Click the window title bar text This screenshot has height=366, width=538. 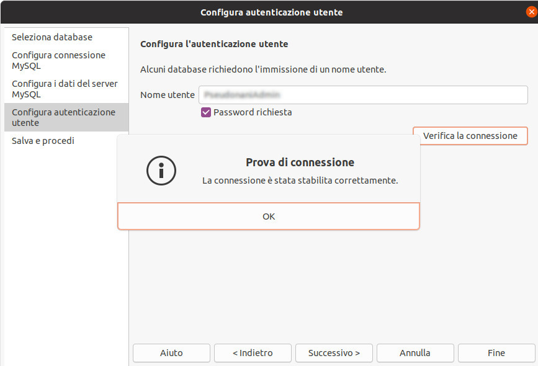pos(271,12)
